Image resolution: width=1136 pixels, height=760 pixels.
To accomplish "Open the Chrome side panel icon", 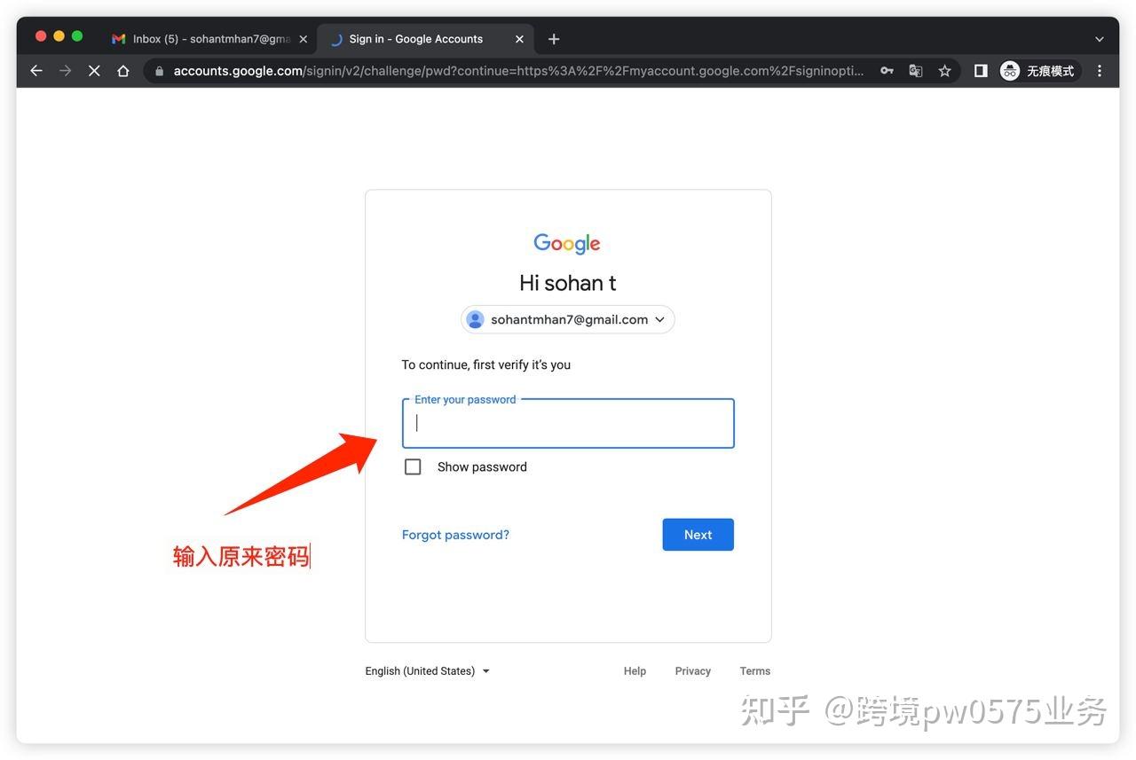I will [x=980, y=70].
